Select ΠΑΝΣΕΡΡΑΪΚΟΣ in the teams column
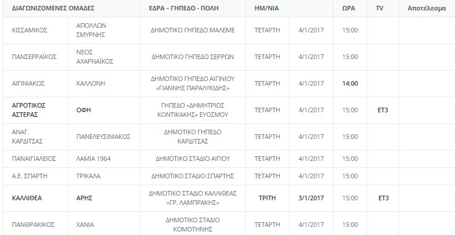 click(x=34, y=57)
